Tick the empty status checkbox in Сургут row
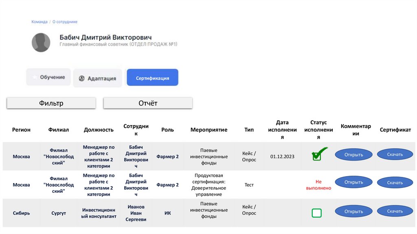The image size is (417, 234). (x=316, y=213)
